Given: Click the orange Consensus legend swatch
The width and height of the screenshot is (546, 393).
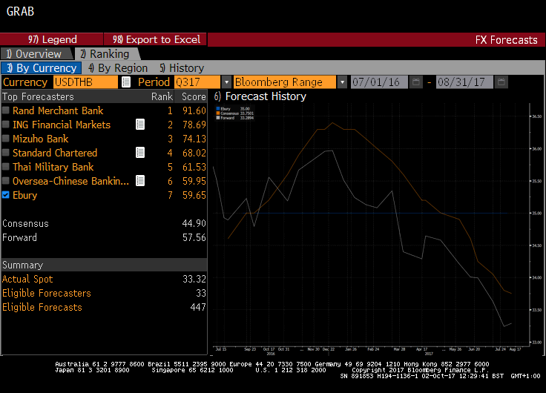Looking at the screenshot, I should (218, 113).
